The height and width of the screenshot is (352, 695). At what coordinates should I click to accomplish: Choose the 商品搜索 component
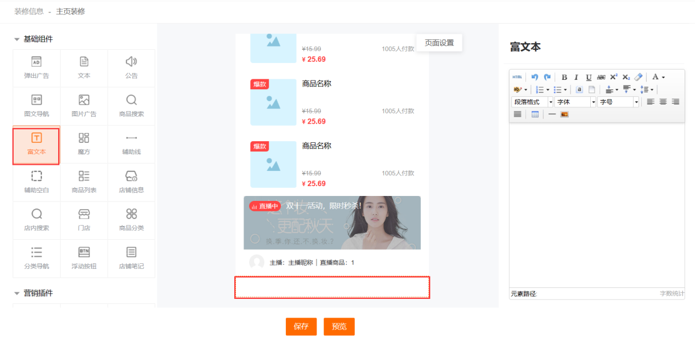(132, 106)
